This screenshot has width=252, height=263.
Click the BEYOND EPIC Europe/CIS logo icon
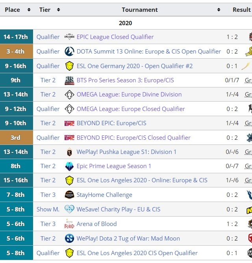coord(69,123)
